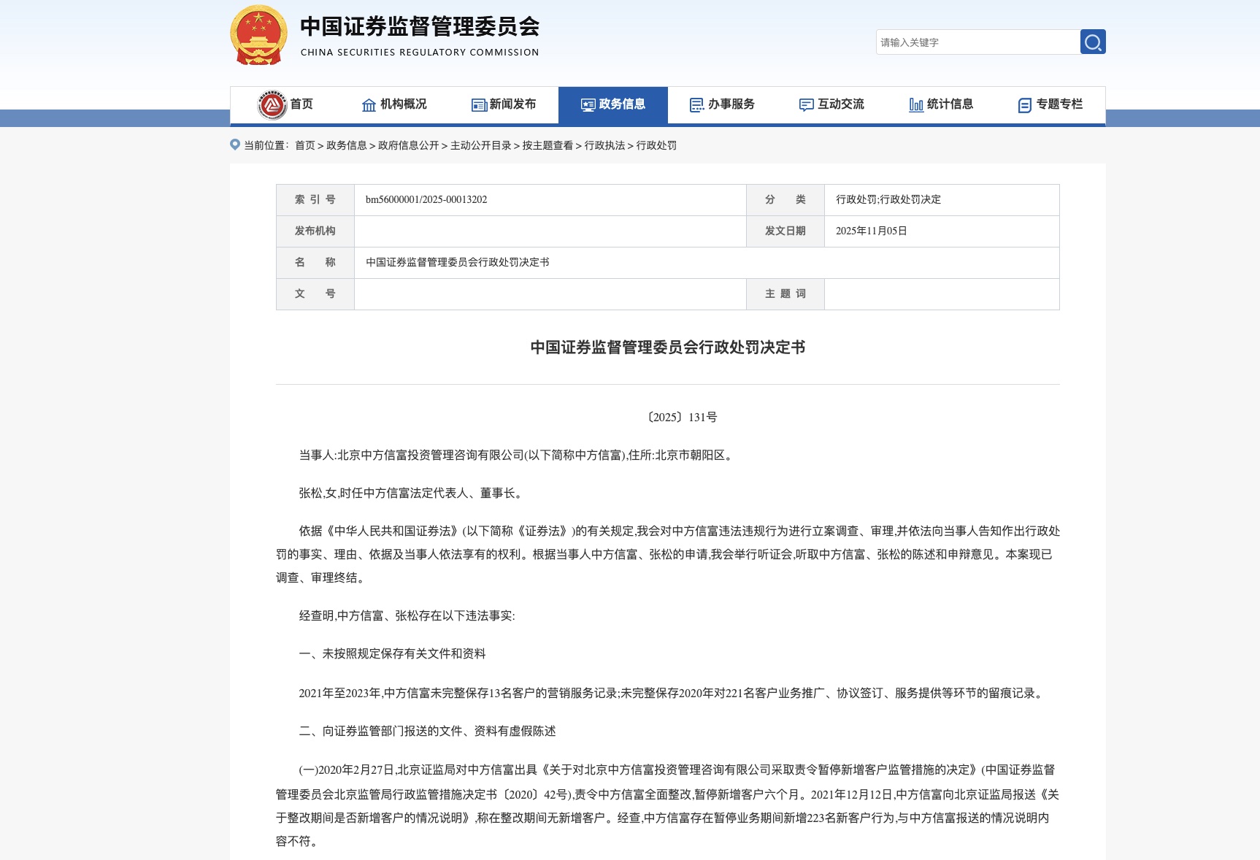Click the 行政执法 breadcrumb link
Image resolution: width=1260 pixels, height=860 pixels.
click(605, 145)
